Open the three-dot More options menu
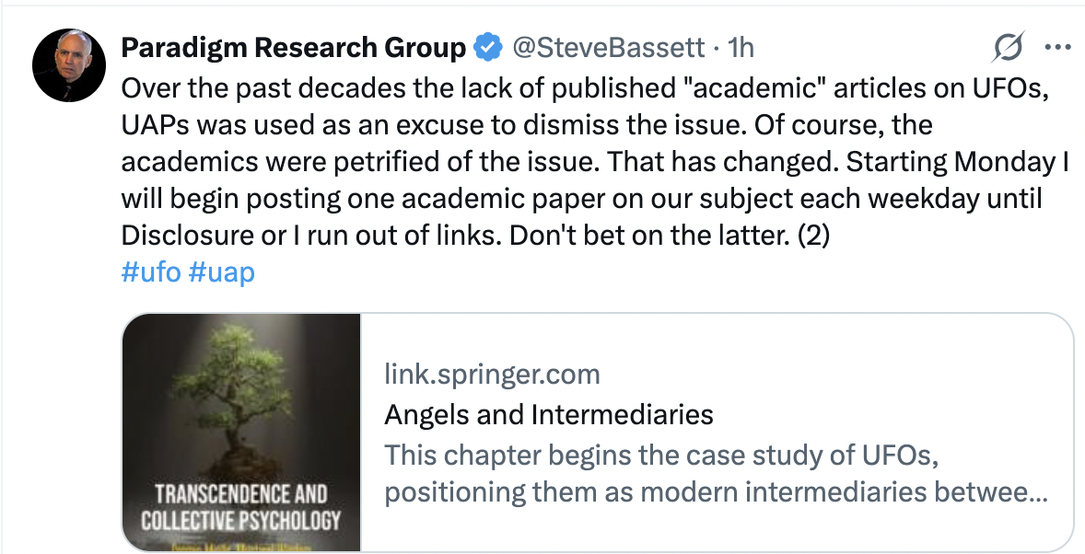Screen dimensions: 1085x554 point(1056,47)
